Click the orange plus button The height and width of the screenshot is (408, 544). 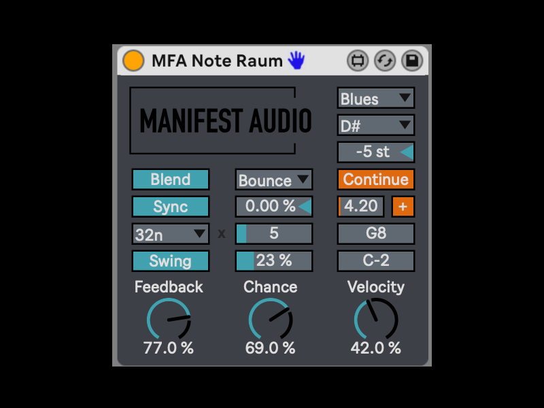click(403, 207)
